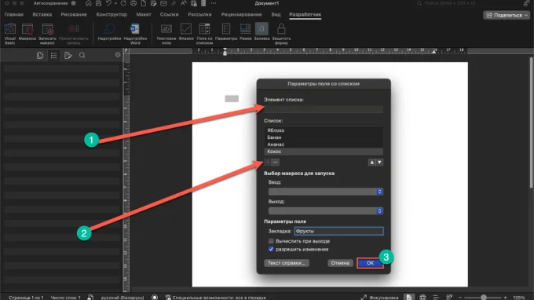Click the email envelope icon

tap(163, 3)
